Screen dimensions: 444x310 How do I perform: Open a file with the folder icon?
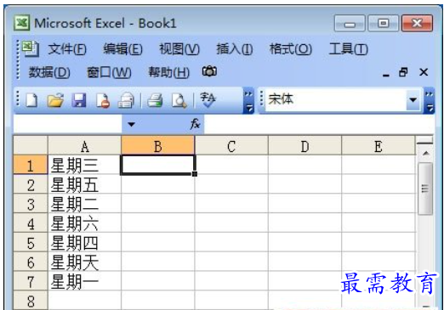click(55, 100)
